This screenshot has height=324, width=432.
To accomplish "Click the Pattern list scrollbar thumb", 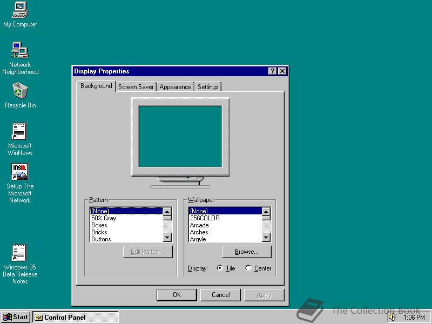I will [167, 218].
